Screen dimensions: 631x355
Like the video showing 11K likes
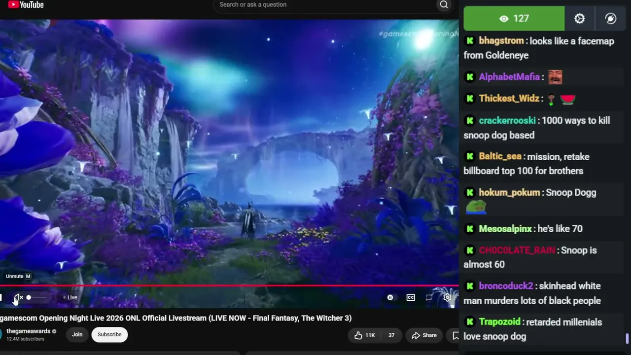(365, 335)
